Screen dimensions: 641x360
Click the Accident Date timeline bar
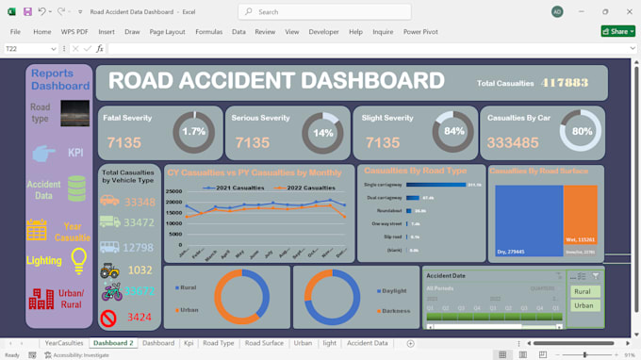(494, 317)
